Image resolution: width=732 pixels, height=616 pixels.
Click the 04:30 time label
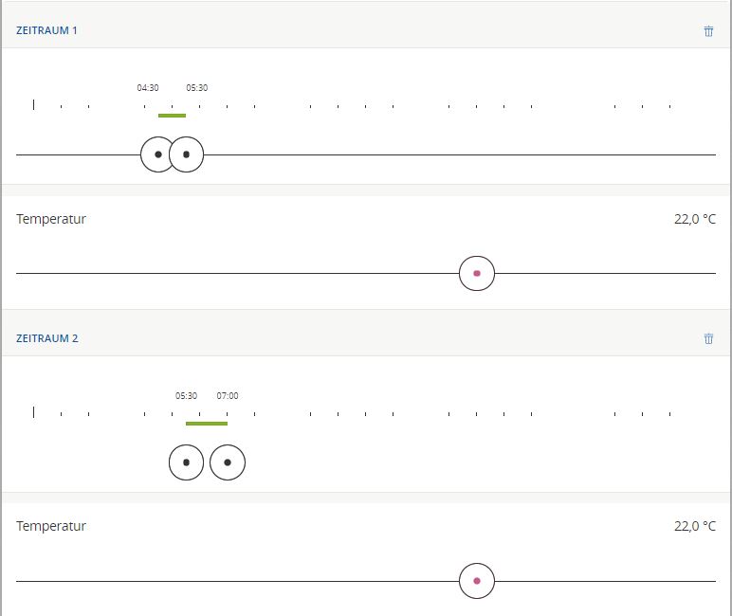click(x=148, y=88)
